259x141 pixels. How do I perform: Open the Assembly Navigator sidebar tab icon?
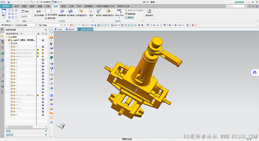point(2,36)
